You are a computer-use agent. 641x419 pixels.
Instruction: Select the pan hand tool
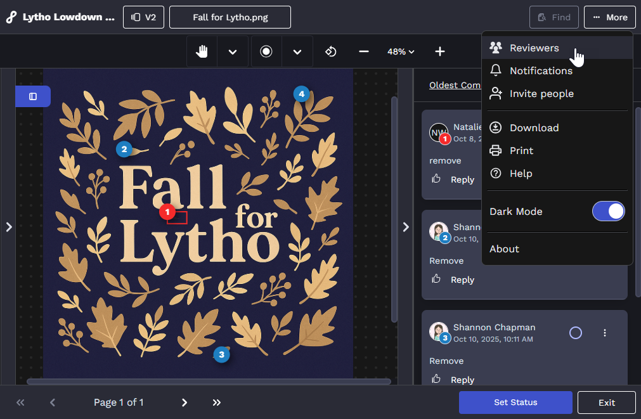point(202,51)
